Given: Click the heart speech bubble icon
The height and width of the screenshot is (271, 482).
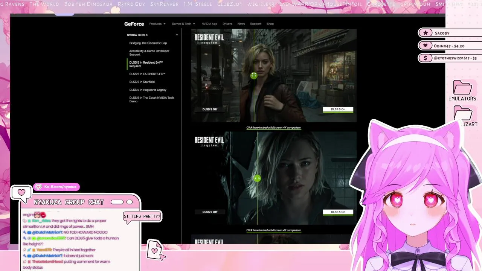Looking at the screenshot, I should pos(21,193).
